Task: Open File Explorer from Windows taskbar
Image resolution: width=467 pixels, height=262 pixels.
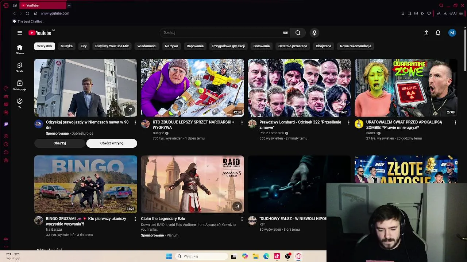Action: coord(255,256)
